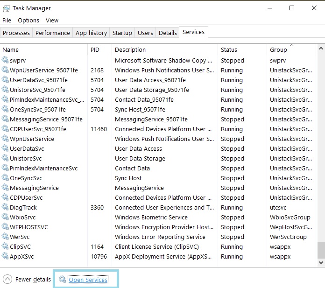The image size is (325, 288).
Task: Click the Open Services link
Action: click(88, 280)
